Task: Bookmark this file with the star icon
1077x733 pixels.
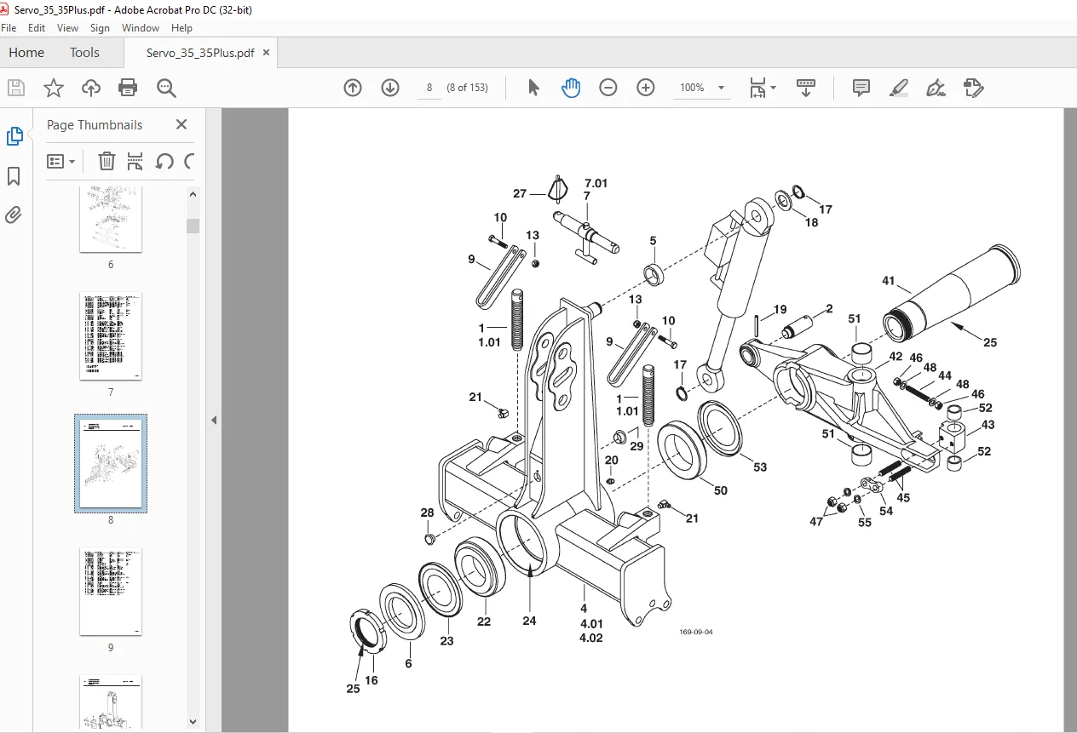Action: click(54, 88)
